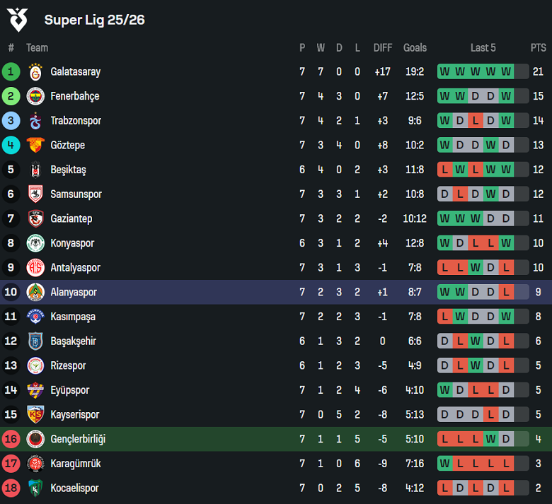The height and width of the screenshot is (504, 552).
Task: Open the Konyaspor team name link
Action: click(72, 243)
